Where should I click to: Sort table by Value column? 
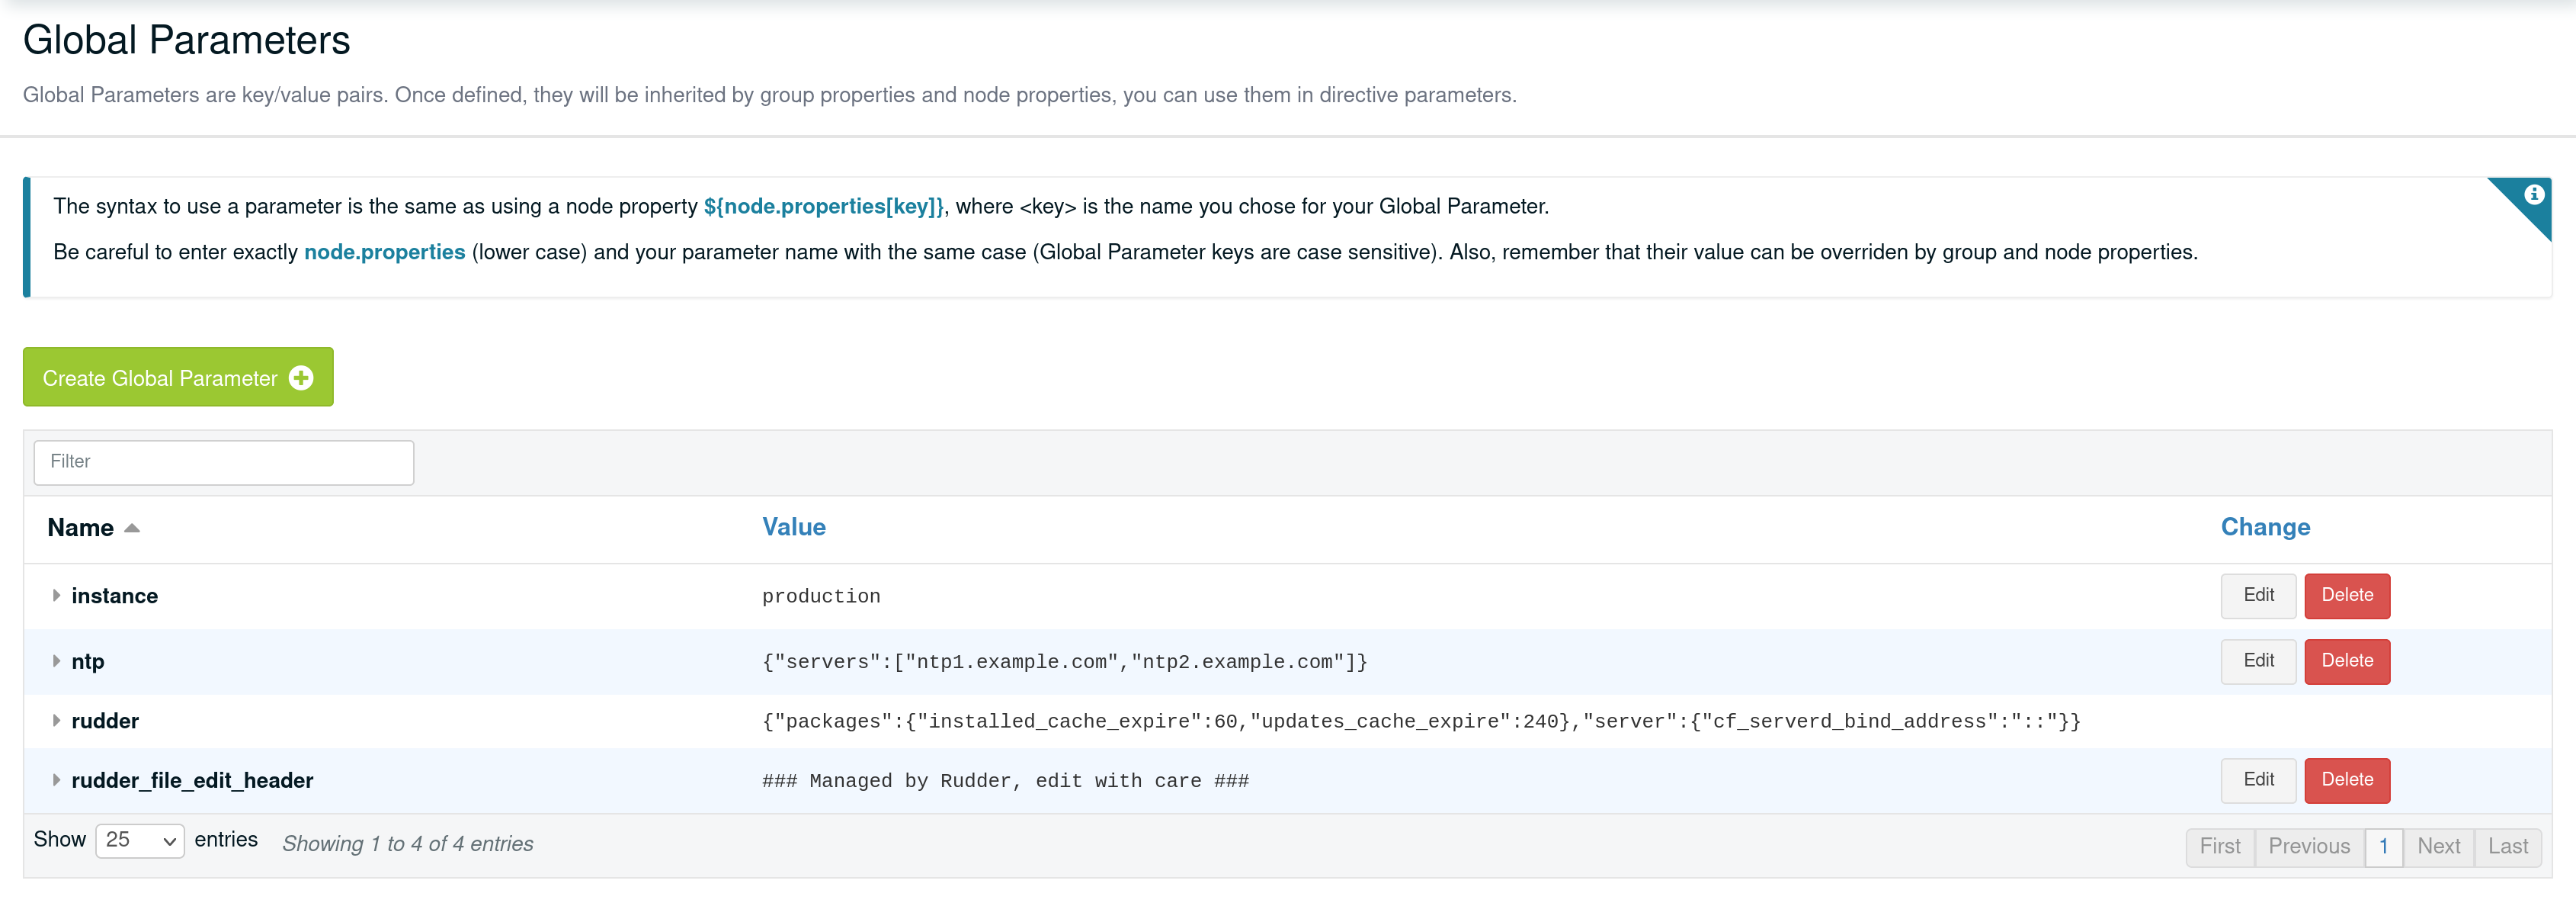tap(794, 528)
